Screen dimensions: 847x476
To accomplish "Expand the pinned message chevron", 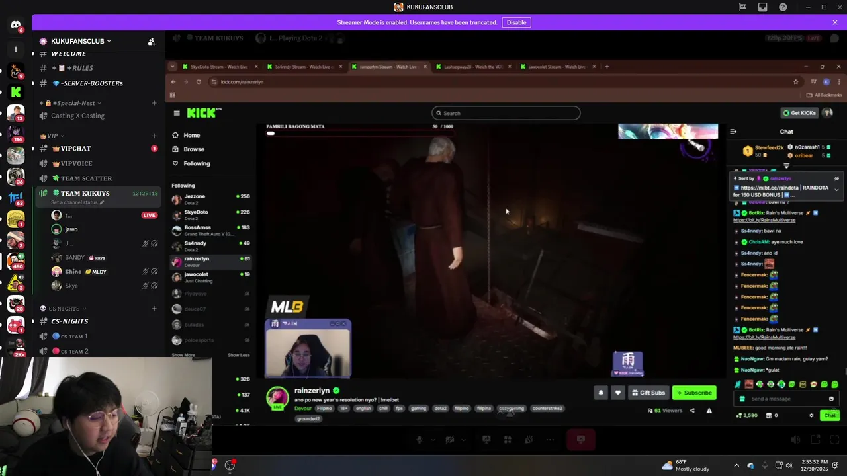I will pos(836,190).
